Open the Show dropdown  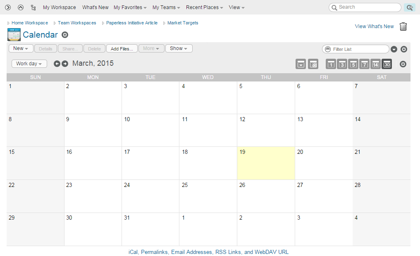179,48
